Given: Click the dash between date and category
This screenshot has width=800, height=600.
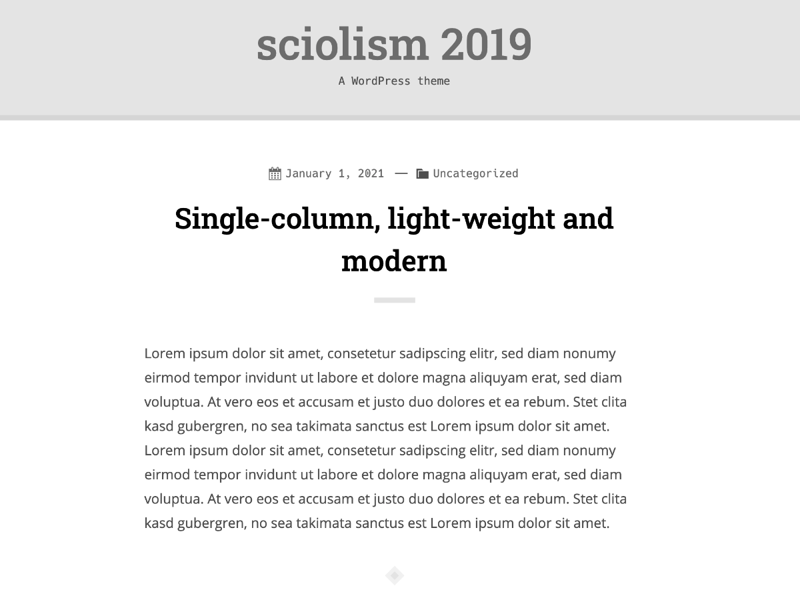Looking at the screenshot, I should pos(401,173).
